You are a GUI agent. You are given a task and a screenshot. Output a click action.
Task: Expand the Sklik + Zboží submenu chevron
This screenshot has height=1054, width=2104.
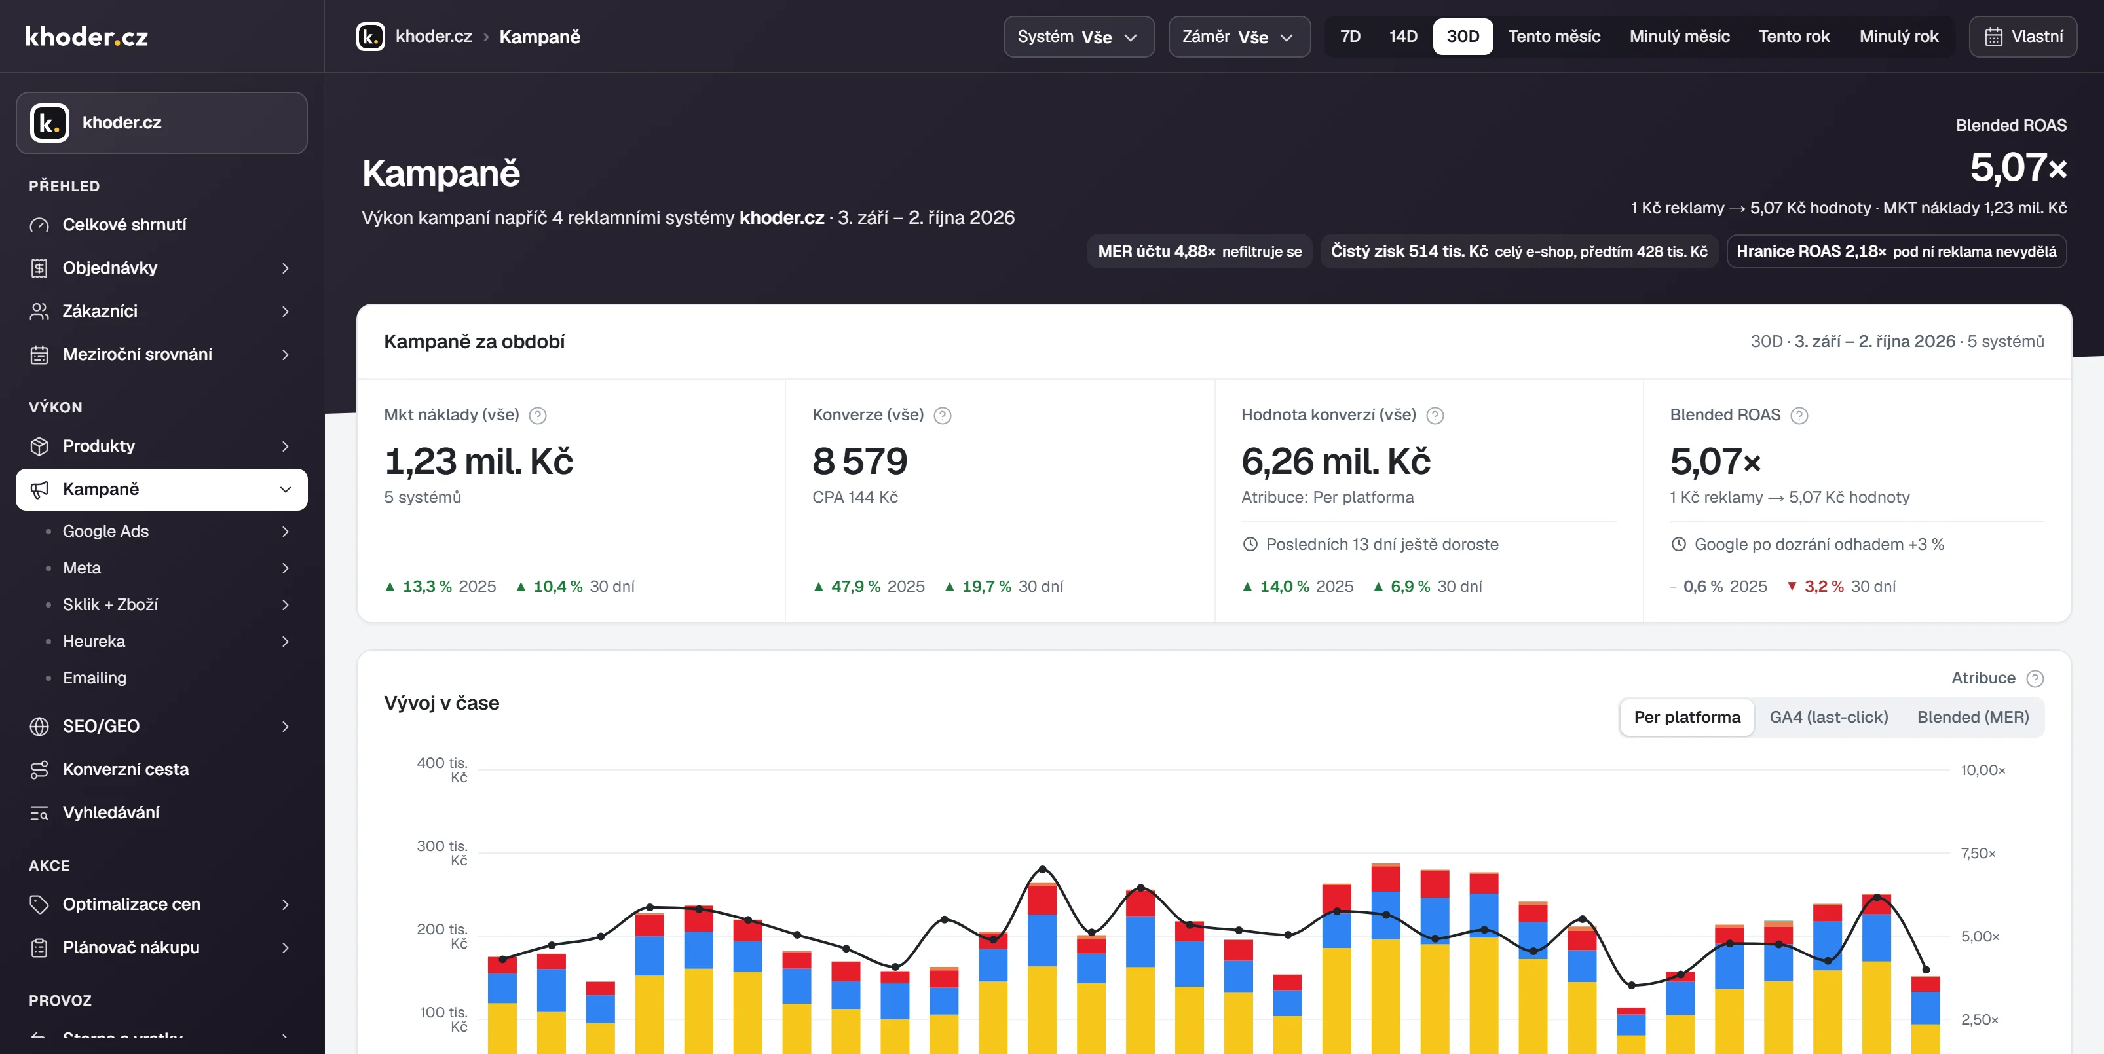[x=285, y=605]
